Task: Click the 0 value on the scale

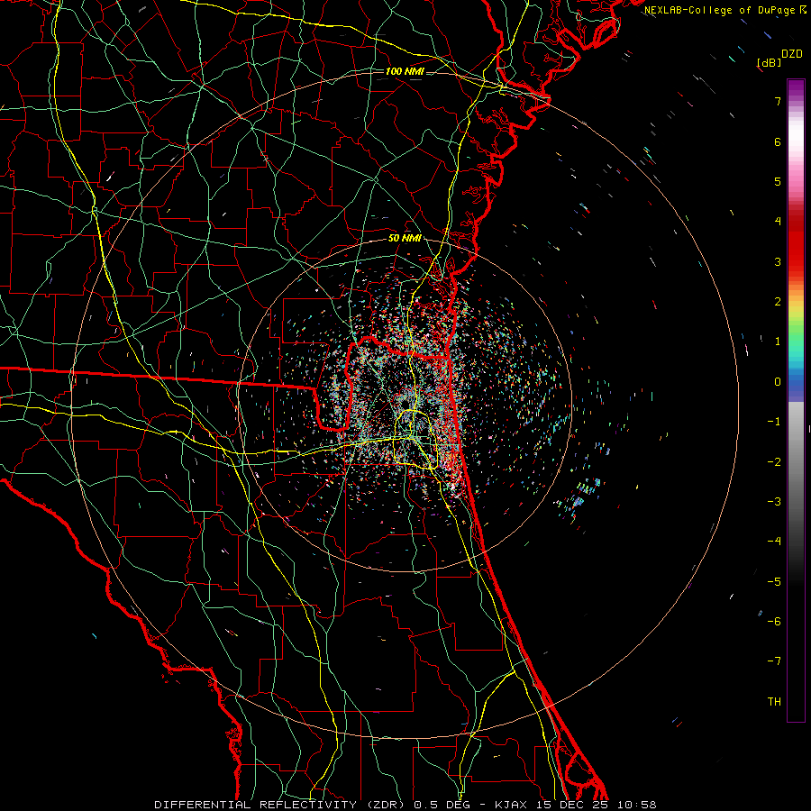Action: (x=778, y=382)
